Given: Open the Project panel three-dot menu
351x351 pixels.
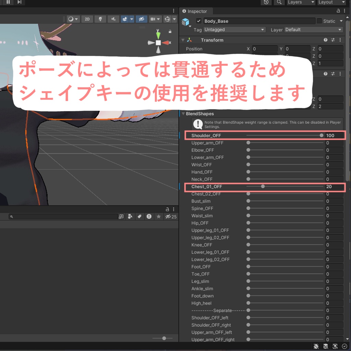Looking at the screenshot, I should tap(173, 209).
